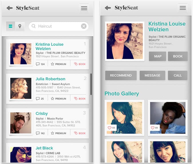Image resolution: width=193 pixels, height=164 pixels.
Task: Click phone number 415-573-4264
Action: click(x=45, y=157)
